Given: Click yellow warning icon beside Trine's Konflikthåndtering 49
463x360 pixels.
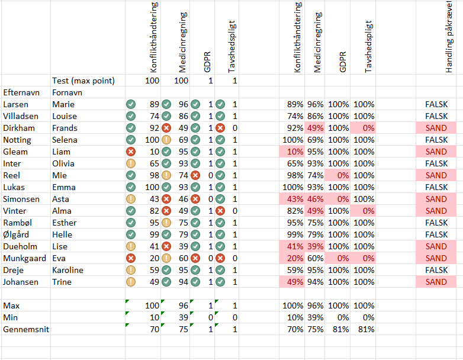Looking at the screenshot, I should point(131,282).
